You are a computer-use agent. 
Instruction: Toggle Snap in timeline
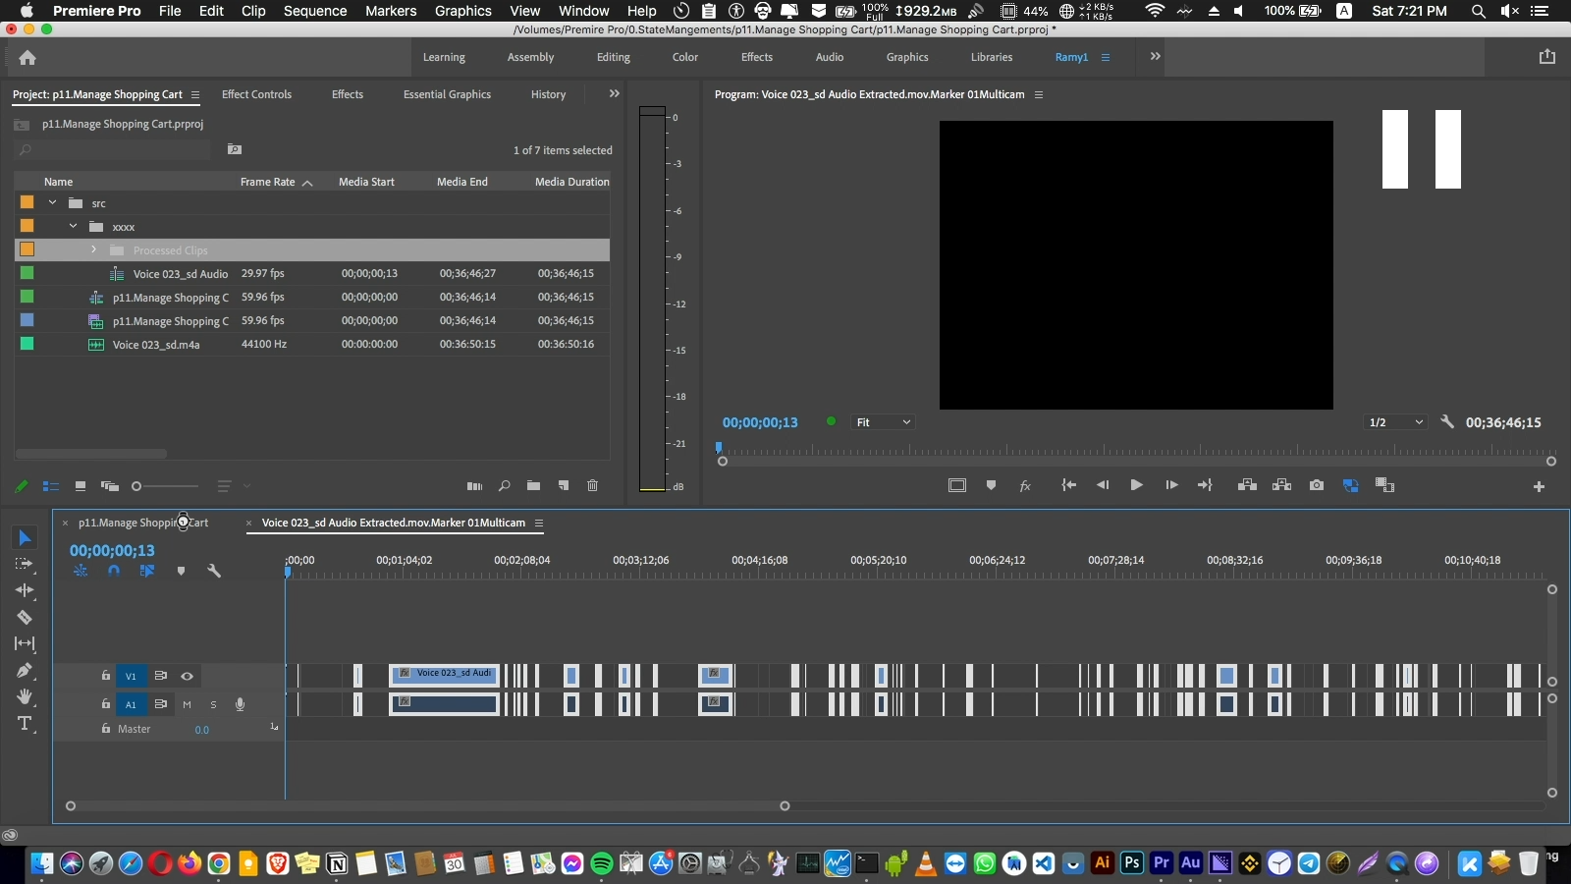pos(114,571)
